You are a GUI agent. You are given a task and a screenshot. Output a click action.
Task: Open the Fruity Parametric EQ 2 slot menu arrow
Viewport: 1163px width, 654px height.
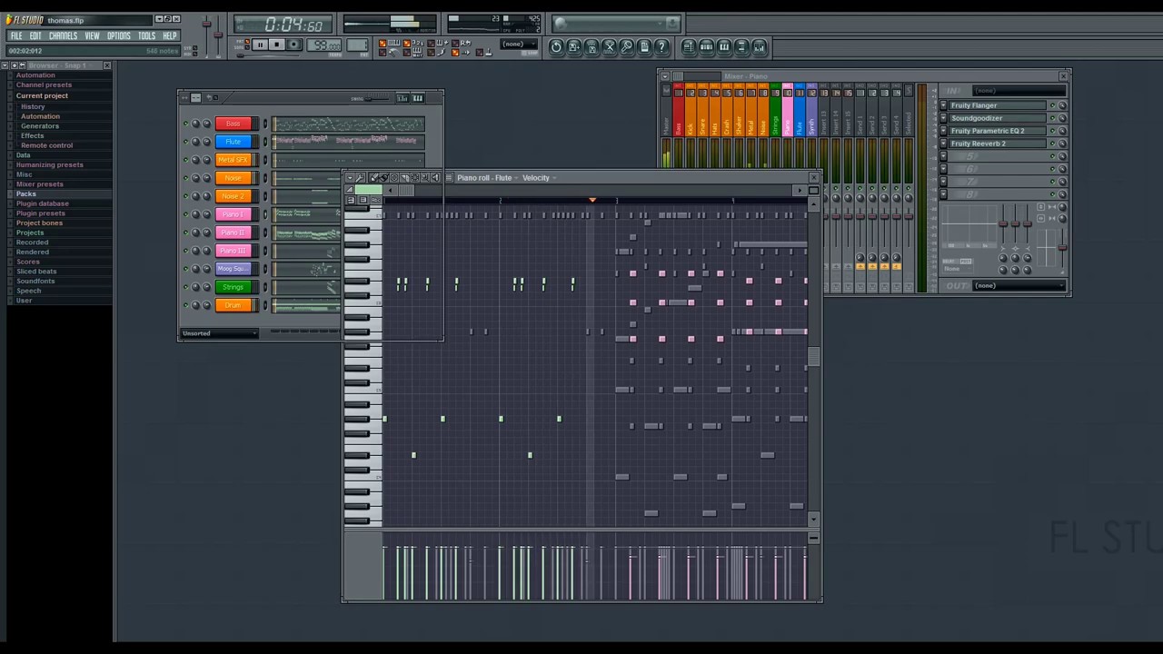[943, 131]
